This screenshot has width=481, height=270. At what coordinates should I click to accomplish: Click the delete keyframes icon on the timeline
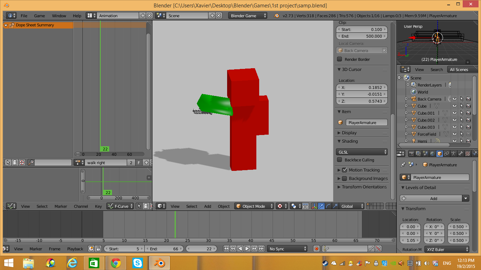[378, 249]
